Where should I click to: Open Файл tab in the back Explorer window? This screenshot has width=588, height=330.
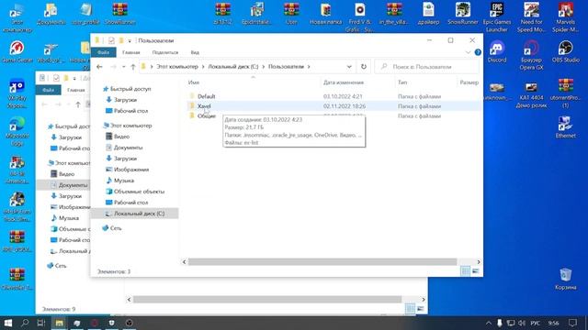(48, 90)
